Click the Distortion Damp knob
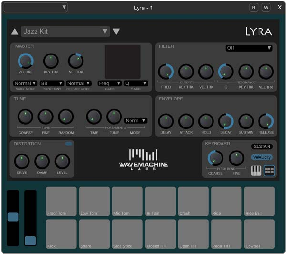The image size is (287, 254). pos(42,161)
